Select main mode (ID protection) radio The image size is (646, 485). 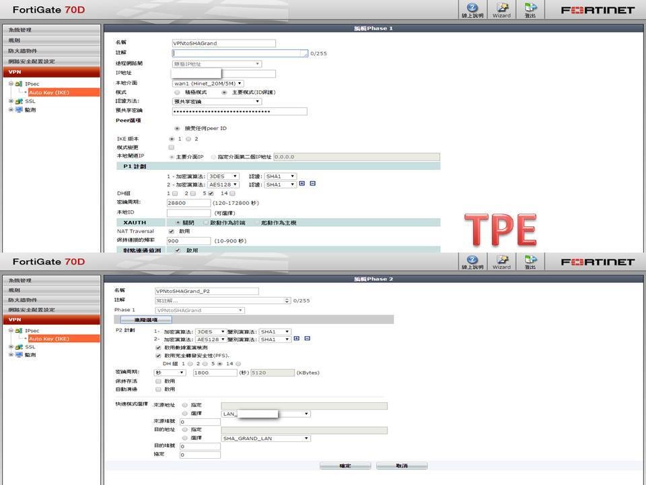coord(225,92)
